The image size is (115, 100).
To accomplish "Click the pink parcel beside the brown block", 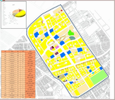I will [x=57, y=47].
